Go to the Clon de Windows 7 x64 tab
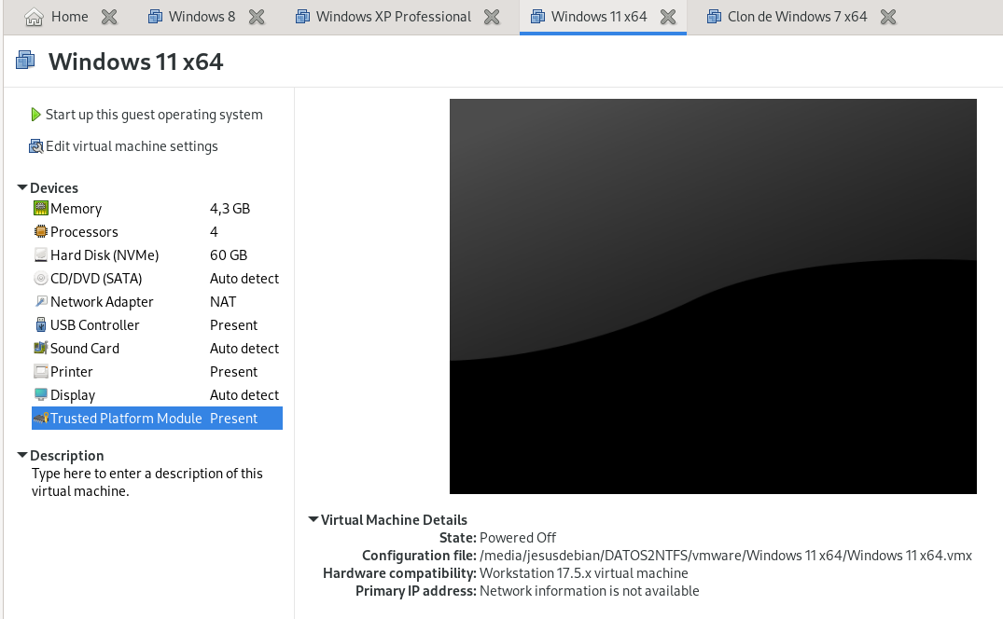This screenshot has width=1003, height=619. coord(797,17)
